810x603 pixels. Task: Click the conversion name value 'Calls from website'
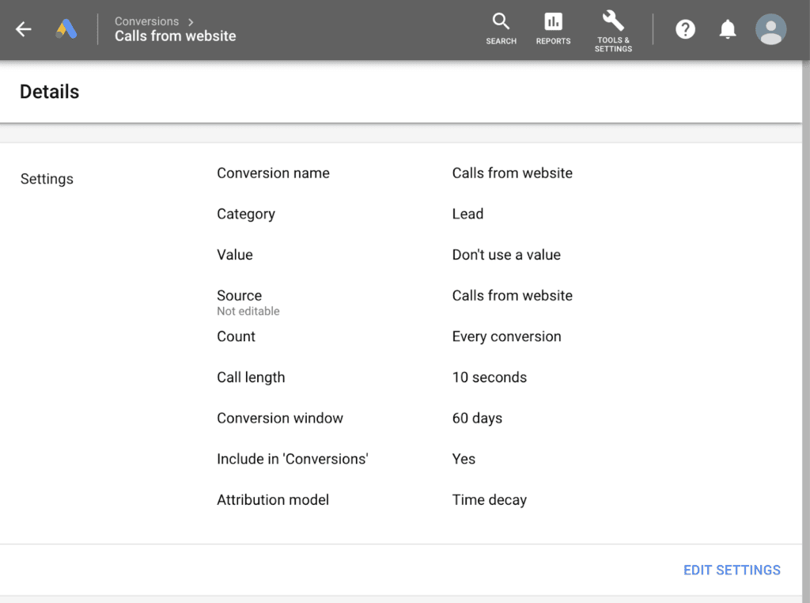pyautogui.click(x=513, y=173)
